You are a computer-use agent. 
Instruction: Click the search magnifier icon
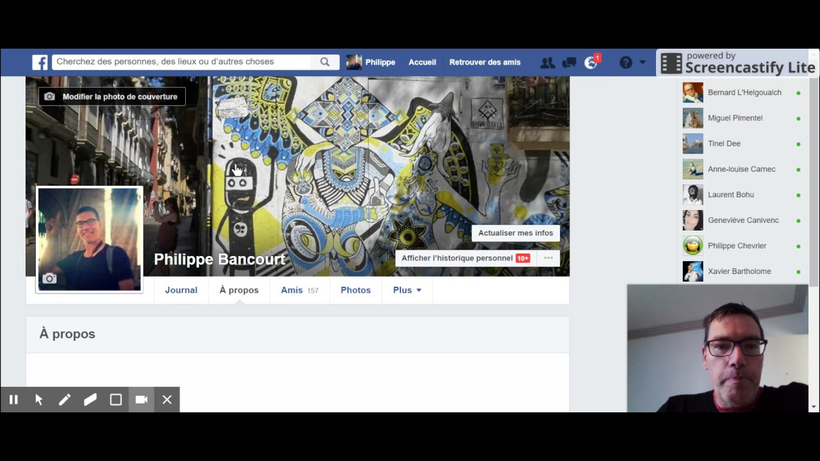coord(325,62)
